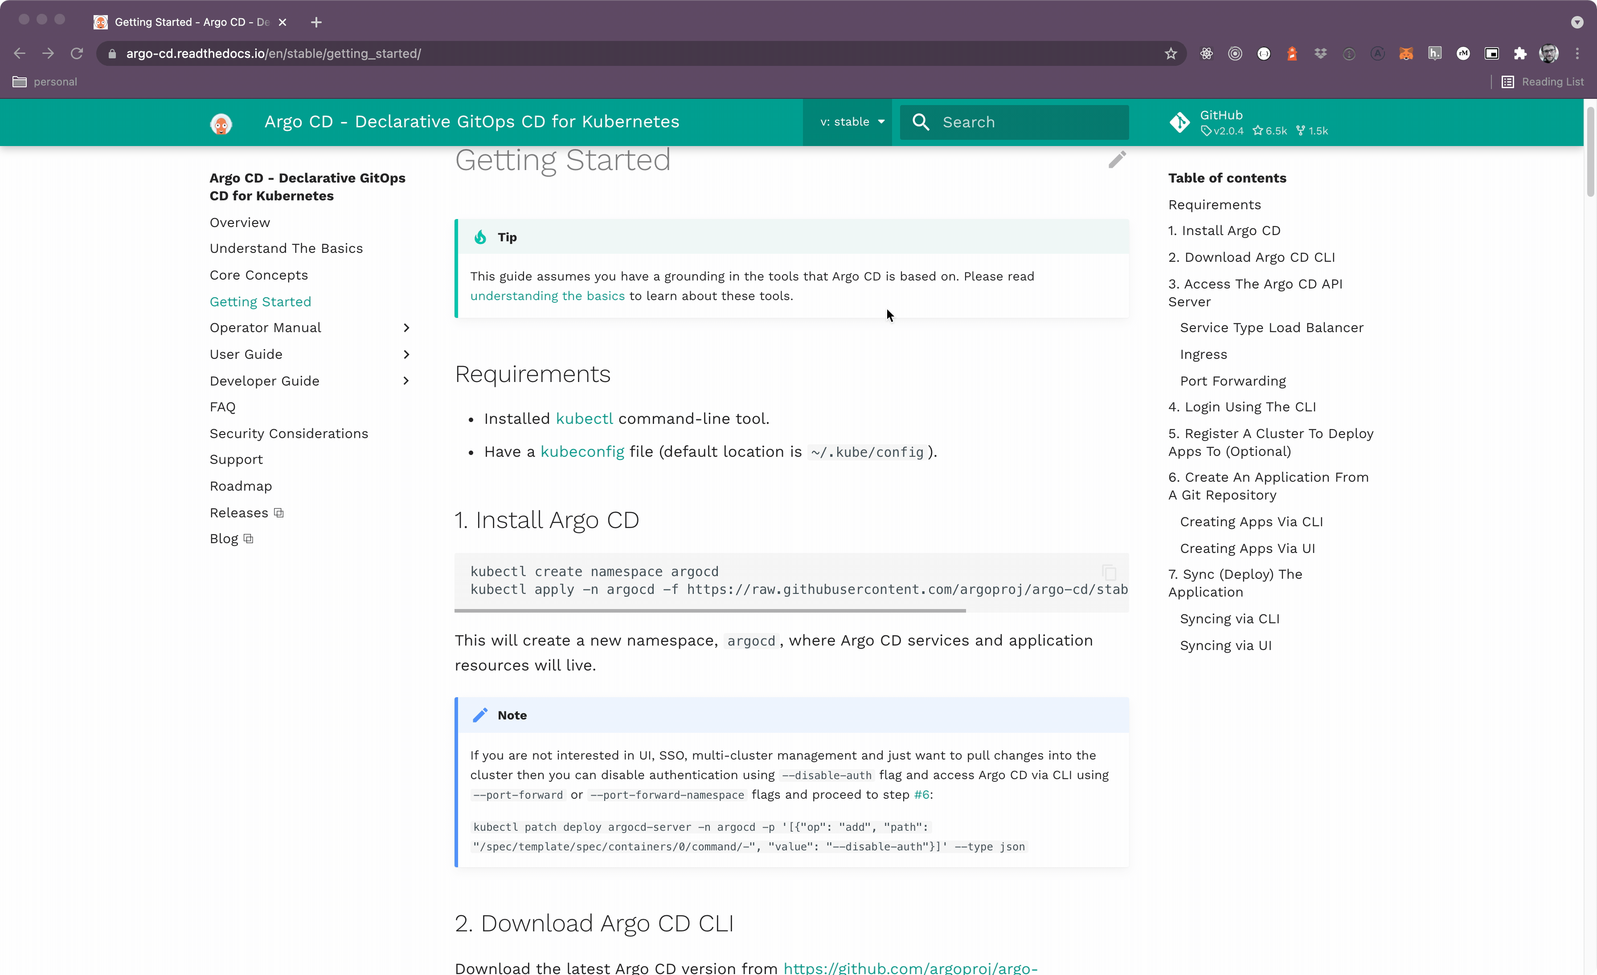The height and width of the screenshot is (975, 1597).
Task: Open the Apollo client devtools extension
Action: (x=1377, y=54)
